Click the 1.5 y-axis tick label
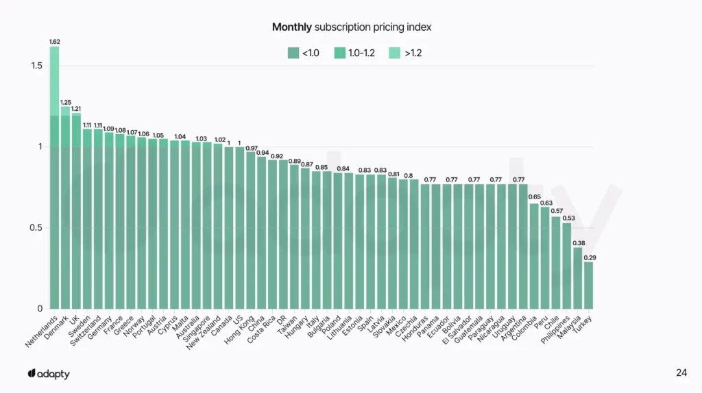Screen dimensions: 702x393 point(36,66)
